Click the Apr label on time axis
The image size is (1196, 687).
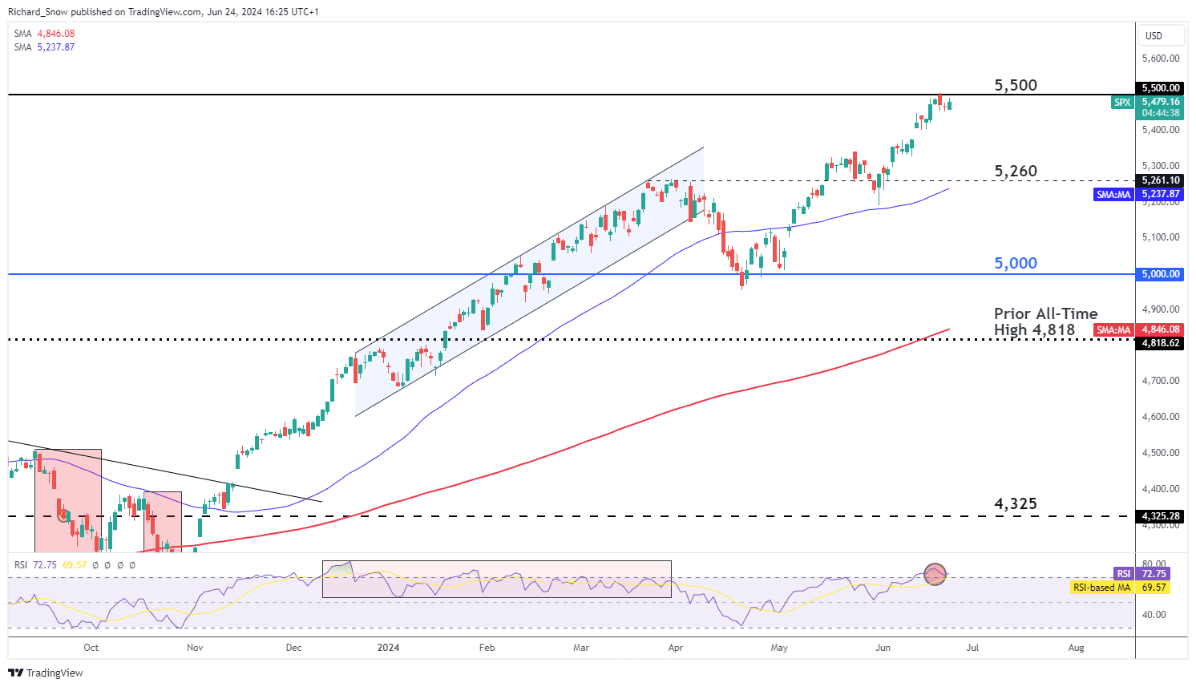[x=676, y=648]
